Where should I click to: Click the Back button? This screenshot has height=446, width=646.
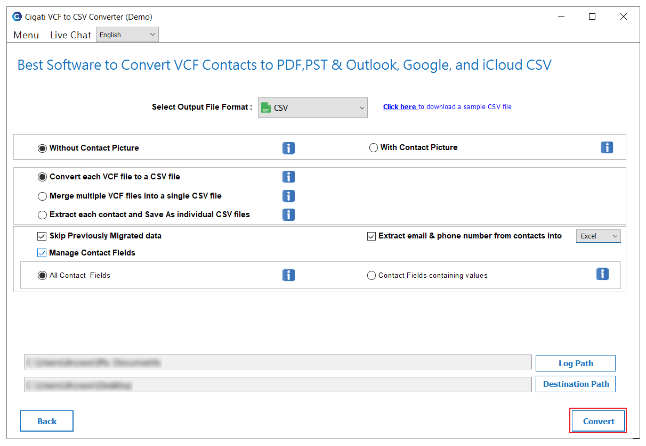(47, 421)
